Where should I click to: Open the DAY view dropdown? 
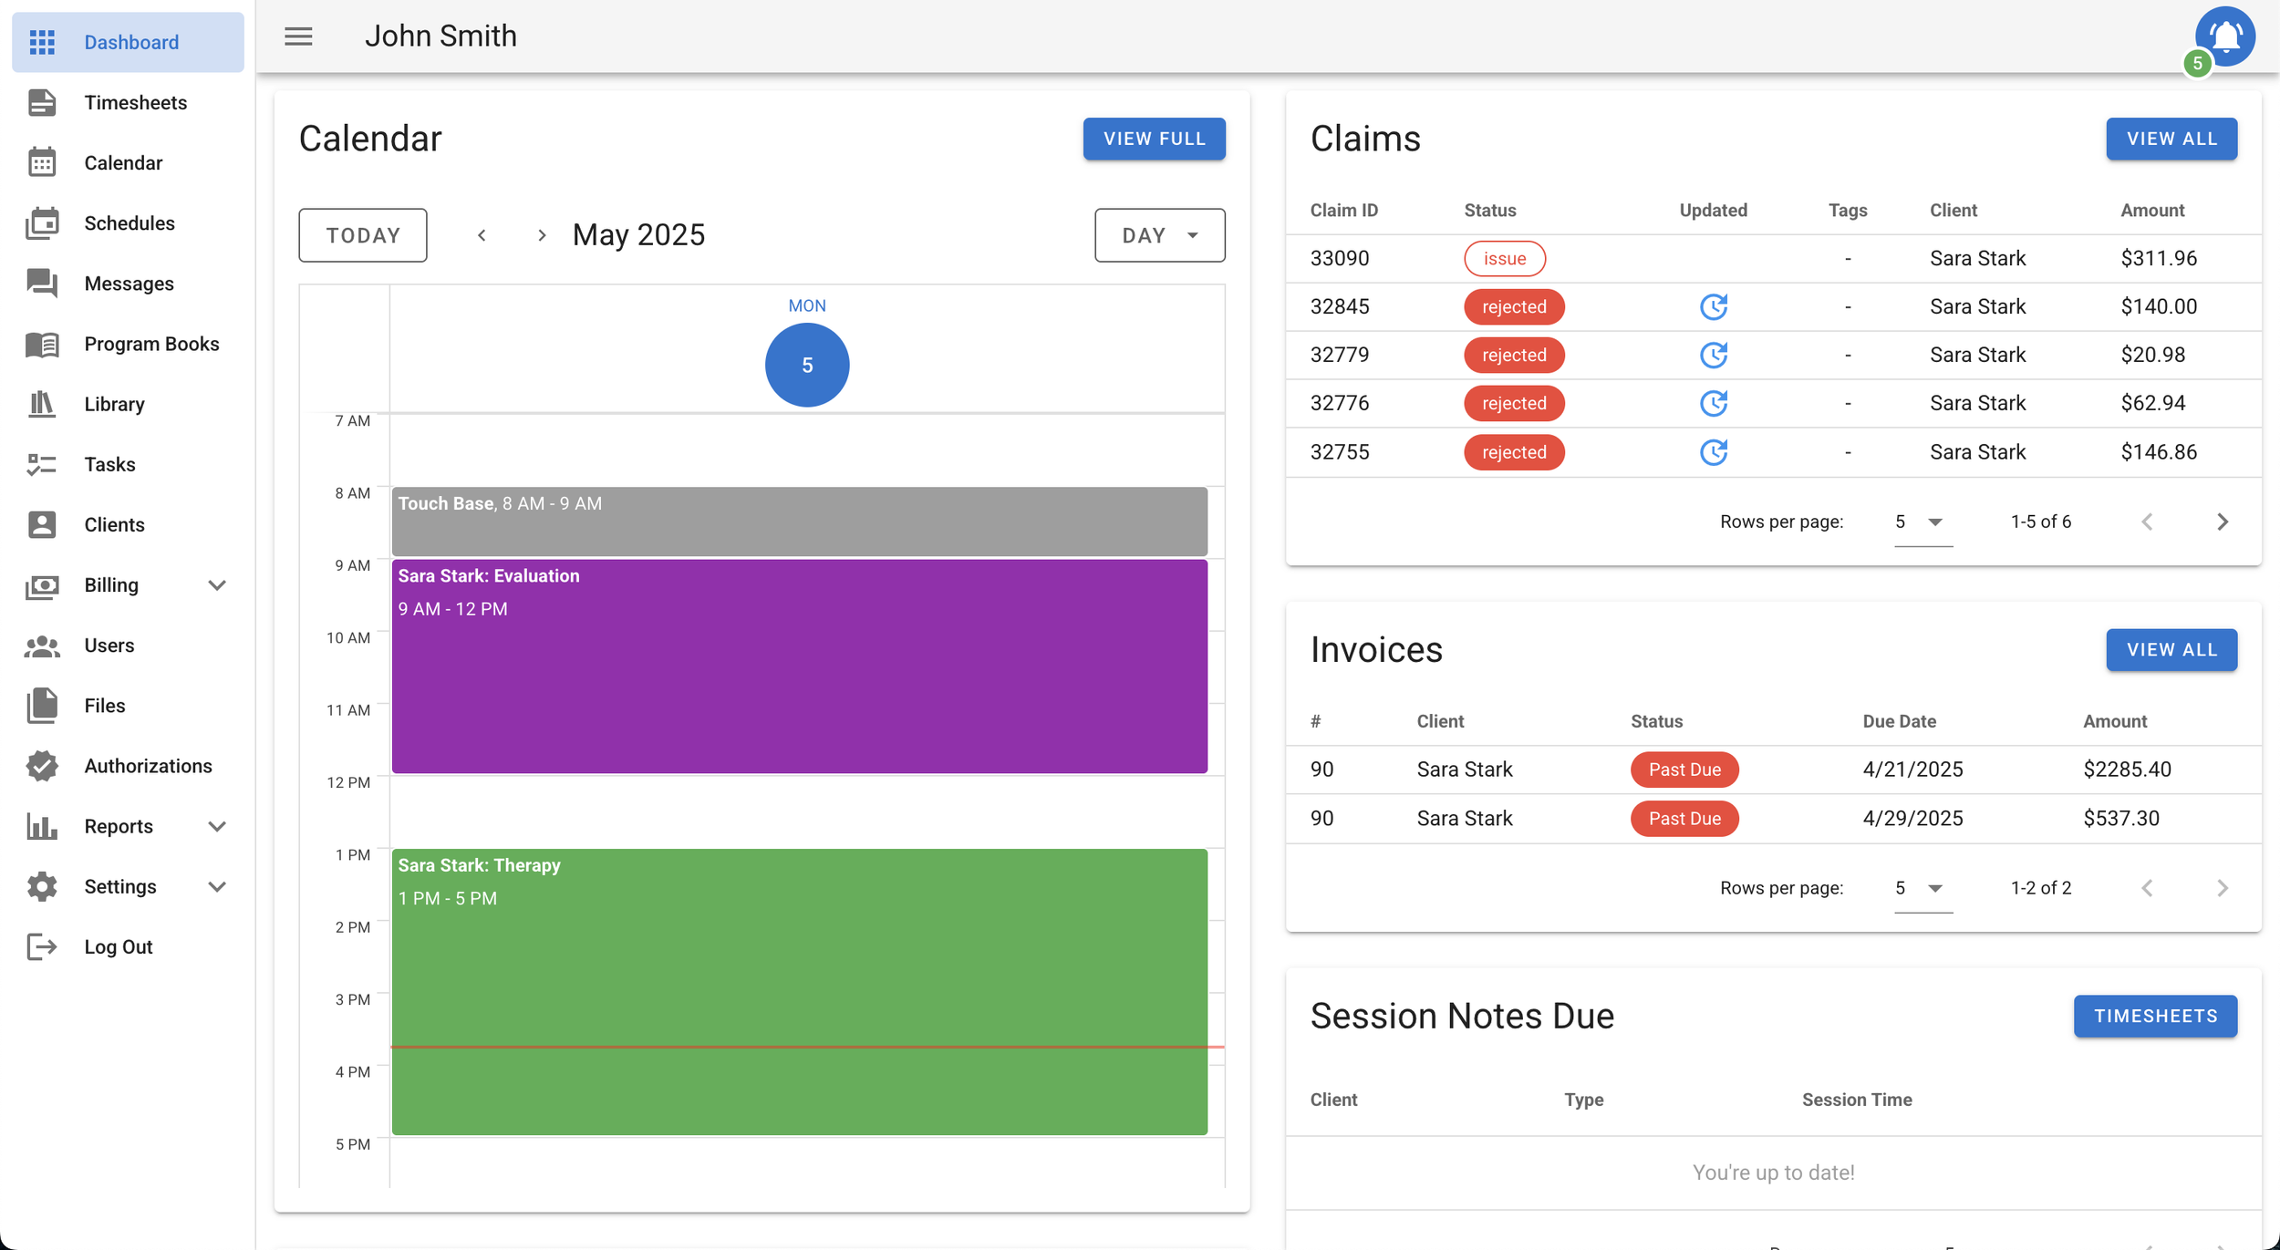[1159, 235]
